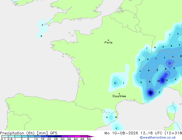
Task: Click the legend value 0.1
Action: [3, 139]
